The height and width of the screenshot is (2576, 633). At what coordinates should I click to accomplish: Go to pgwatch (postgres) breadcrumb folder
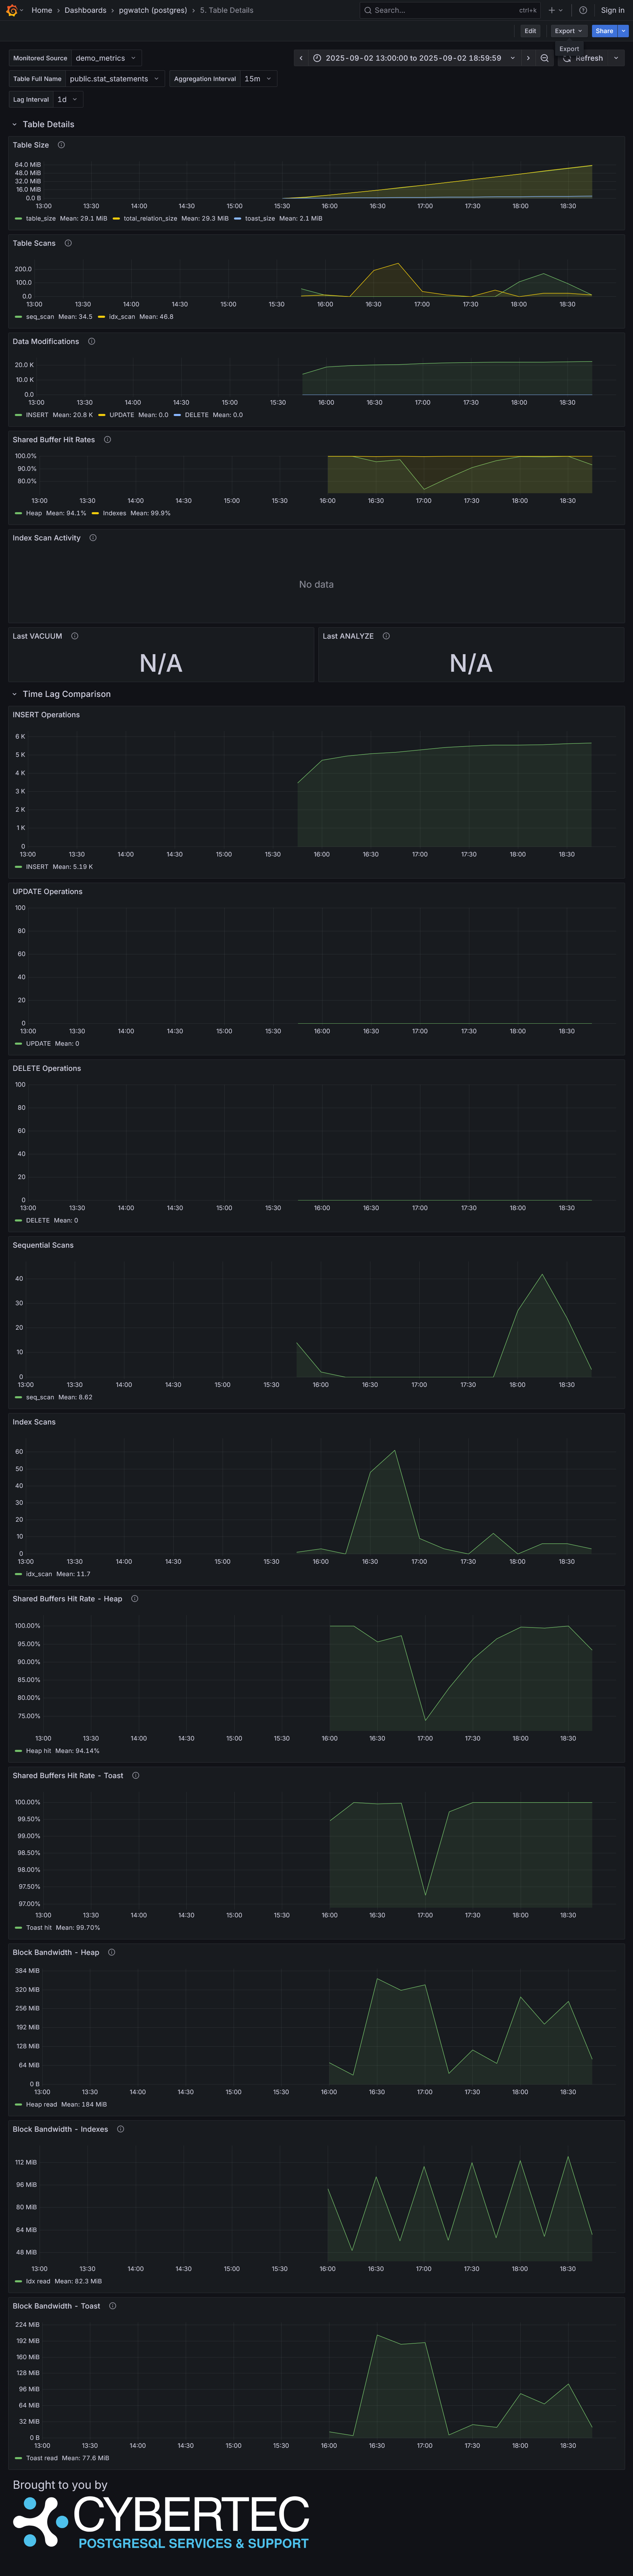[152, 10]
